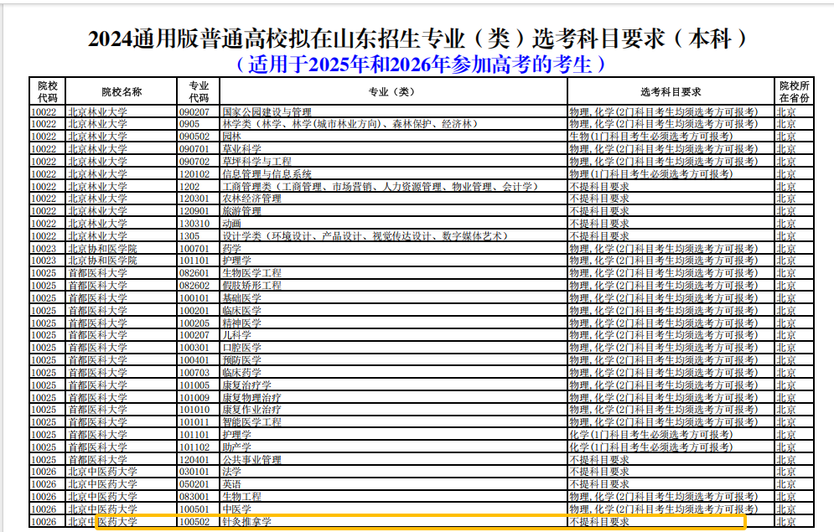
Task: Select the major '公共事业管理'
Action: 252,460
